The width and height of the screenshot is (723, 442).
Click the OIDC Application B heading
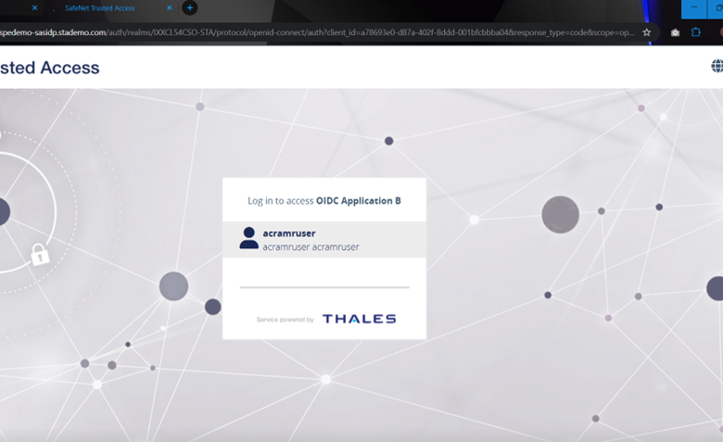(x=358, y=200)
